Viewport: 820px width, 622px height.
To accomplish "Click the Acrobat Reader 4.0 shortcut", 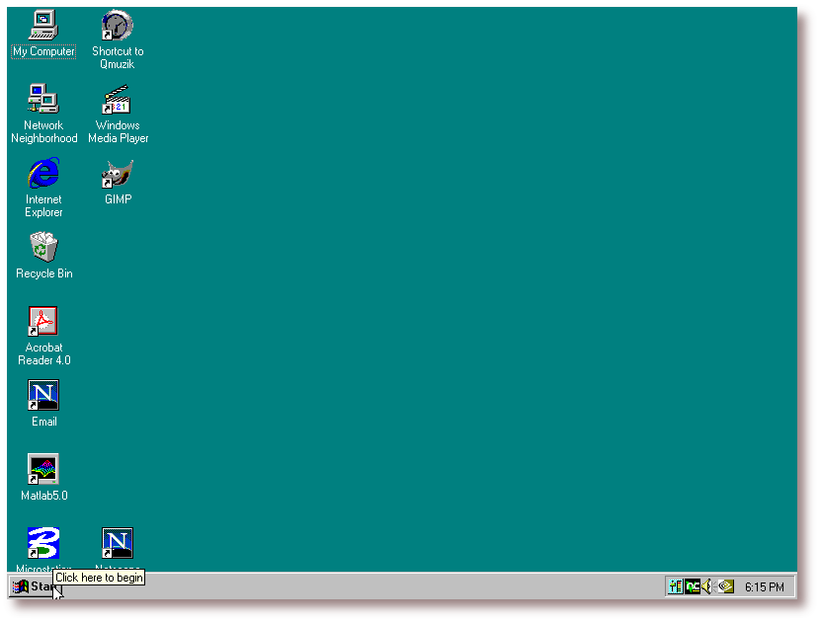I will (43, 321).
